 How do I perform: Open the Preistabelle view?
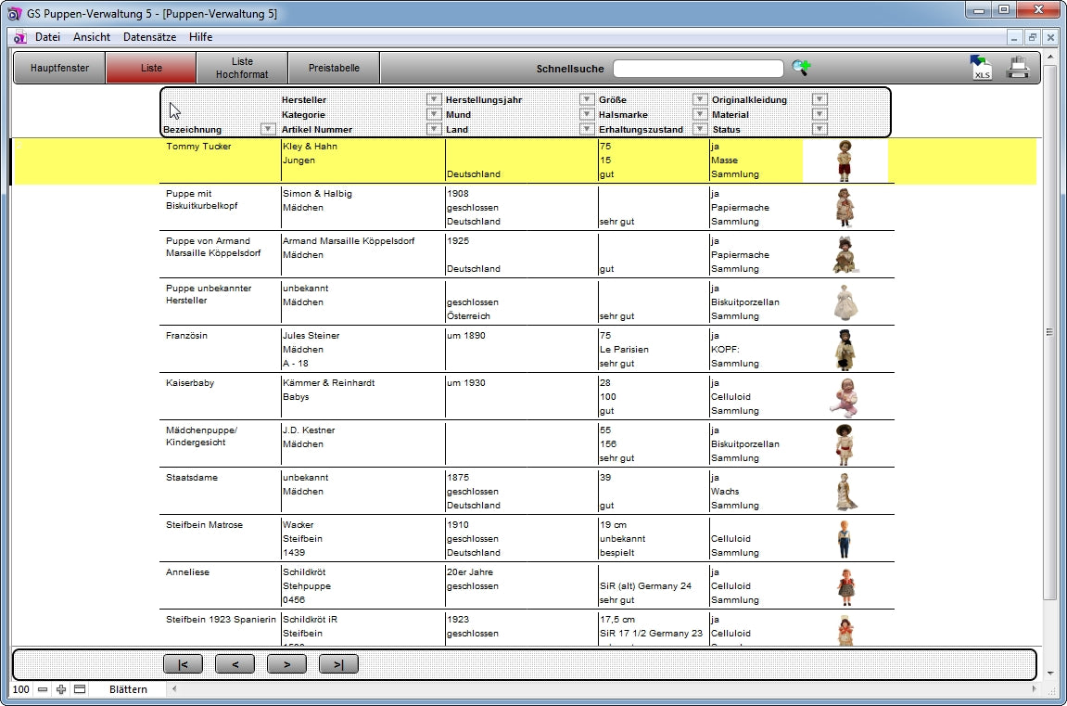(333, 68)
